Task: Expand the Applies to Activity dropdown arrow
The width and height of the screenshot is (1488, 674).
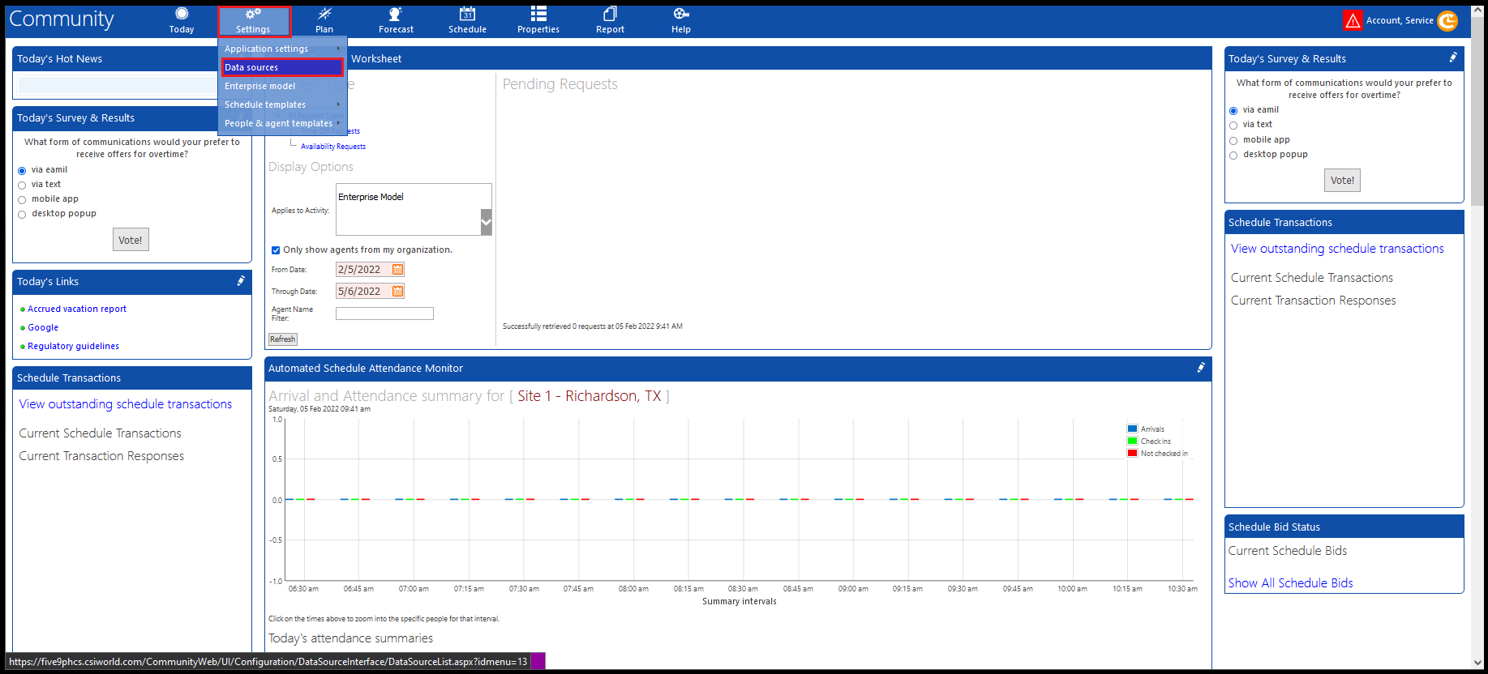Action: pos(487,222)
